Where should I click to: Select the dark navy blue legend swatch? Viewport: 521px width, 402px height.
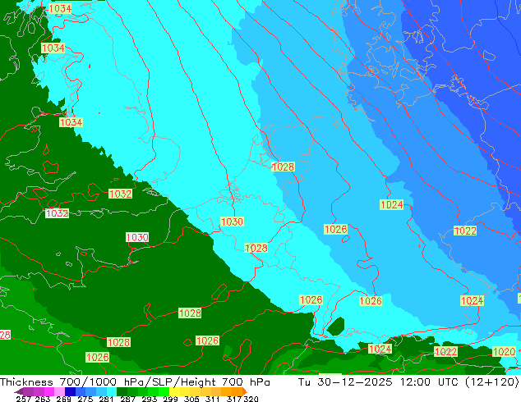pyautogui.click(x=70, y=391)
